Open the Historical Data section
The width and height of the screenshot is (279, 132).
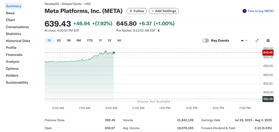click(x=18, y=41)
